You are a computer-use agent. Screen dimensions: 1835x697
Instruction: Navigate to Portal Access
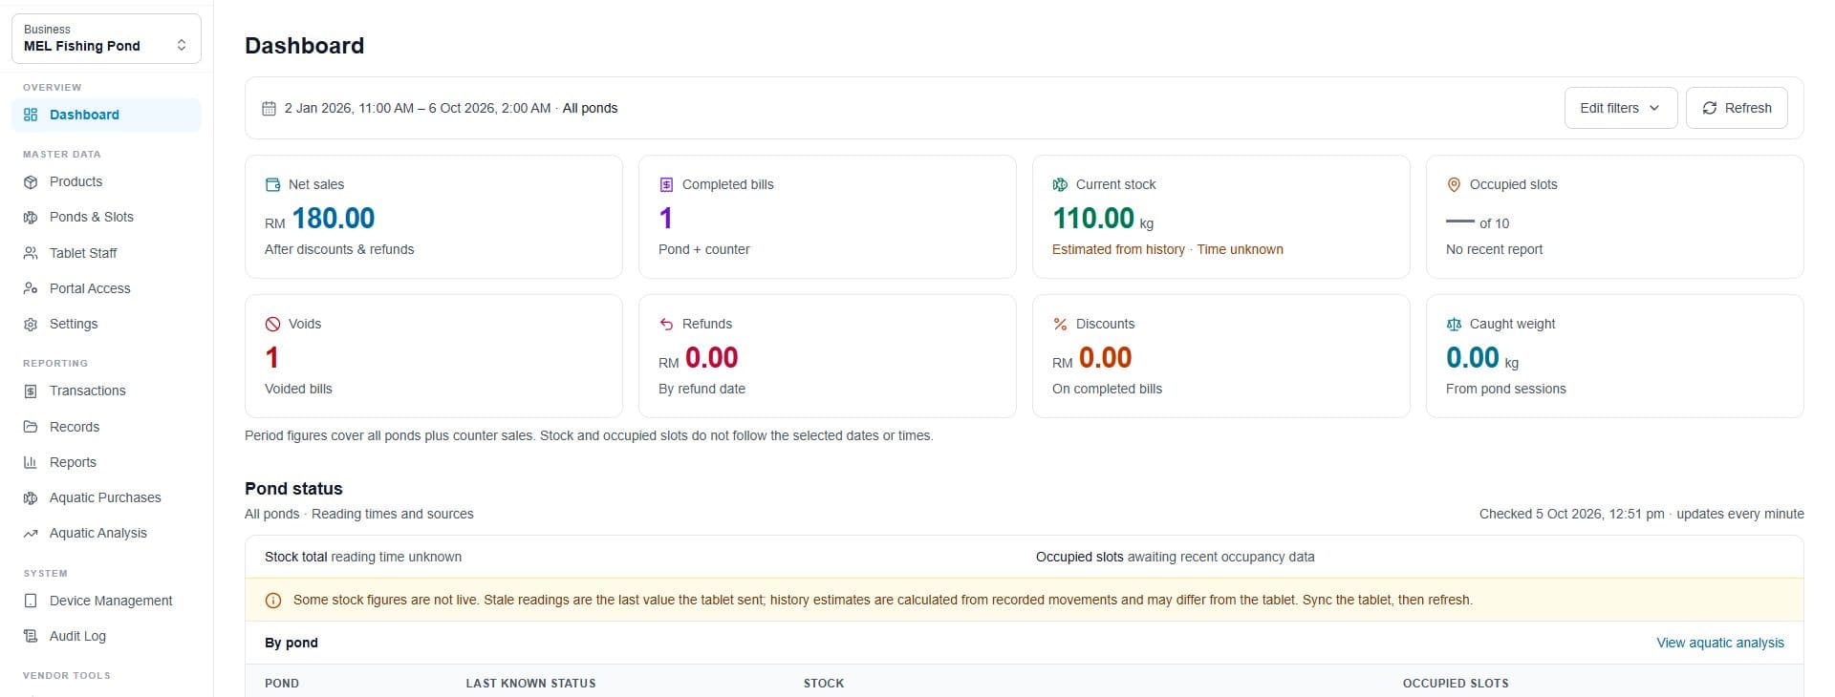106,288
